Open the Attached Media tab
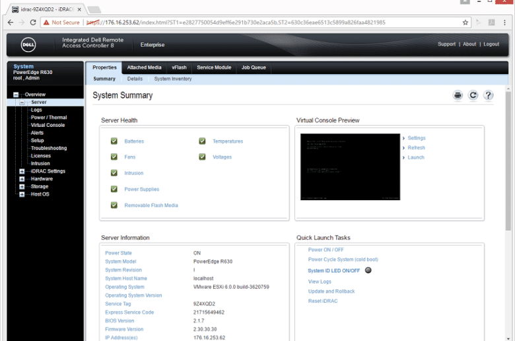This screenshot has width=515, height=341. click(144, 67)
